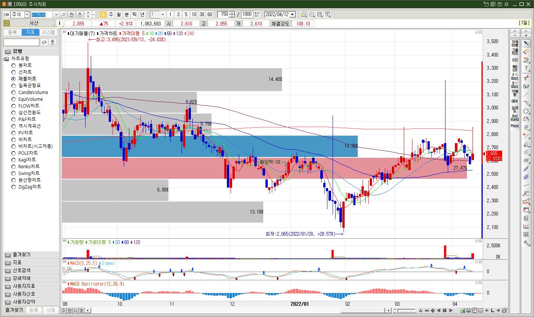Export chart data to Excel icon
Screen dimensions: 534x317
pos(463,310)
